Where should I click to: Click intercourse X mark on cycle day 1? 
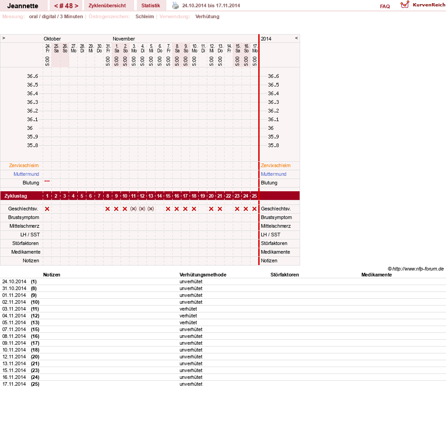pyautogui.click(x=47, y=209)
